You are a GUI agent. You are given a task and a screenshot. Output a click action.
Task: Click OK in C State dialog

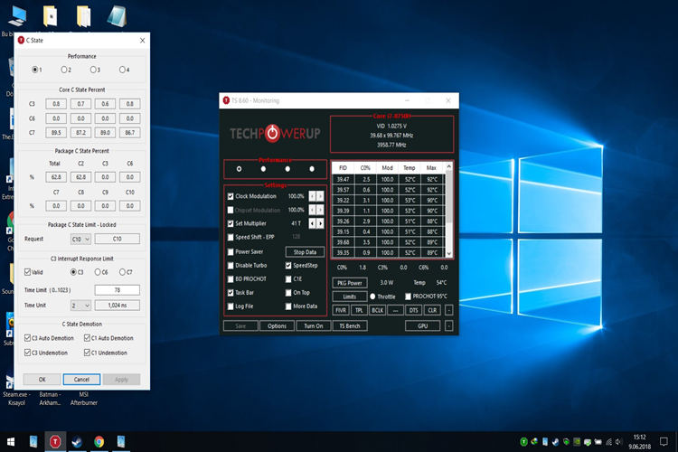tap(42, 380)
